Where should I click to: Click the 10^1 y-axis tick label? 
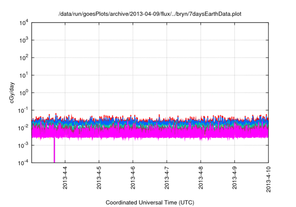coord(24,75)
